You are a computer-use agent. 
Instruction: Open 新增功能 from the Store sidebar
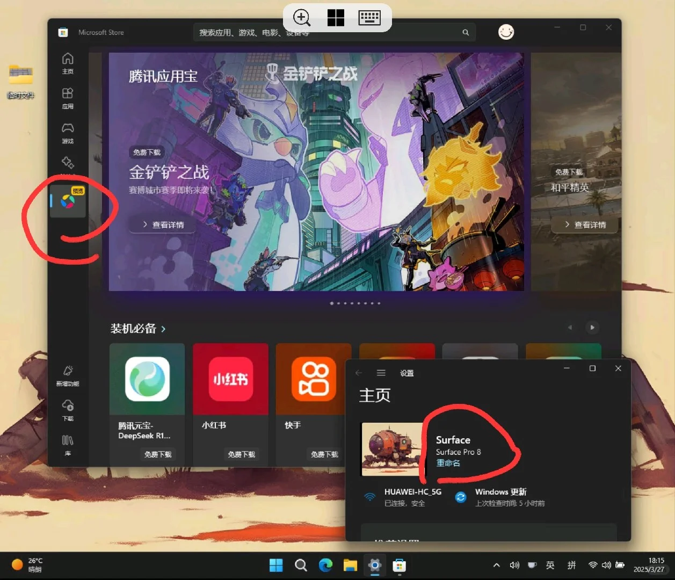68,375
